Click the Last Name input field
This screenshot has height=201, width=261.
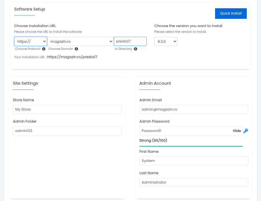(194, 182)
